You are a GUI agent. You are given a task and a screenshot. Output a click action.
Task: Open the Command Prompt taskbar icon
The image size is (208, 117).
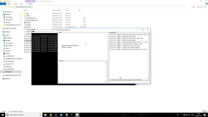72,115
